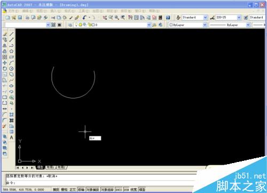Click the Undo arrow icon

tap(84, 18)
